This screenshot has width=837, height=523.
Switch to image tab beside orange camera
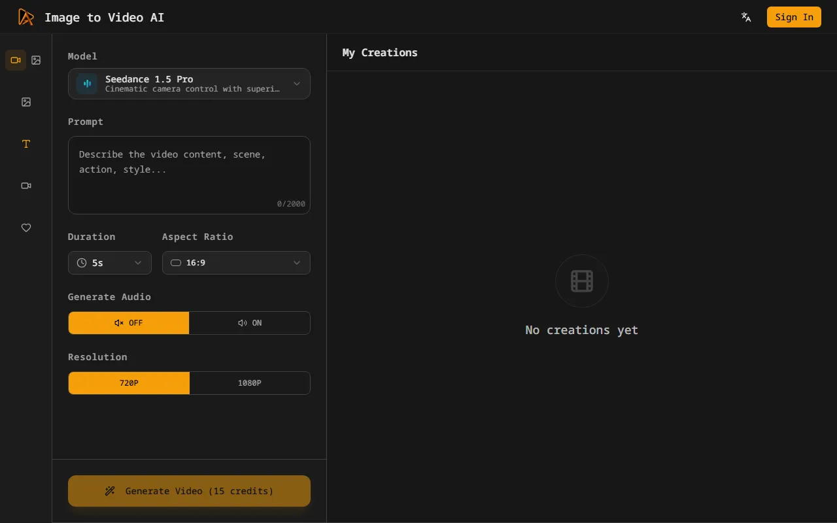click(x=37, y=60)
